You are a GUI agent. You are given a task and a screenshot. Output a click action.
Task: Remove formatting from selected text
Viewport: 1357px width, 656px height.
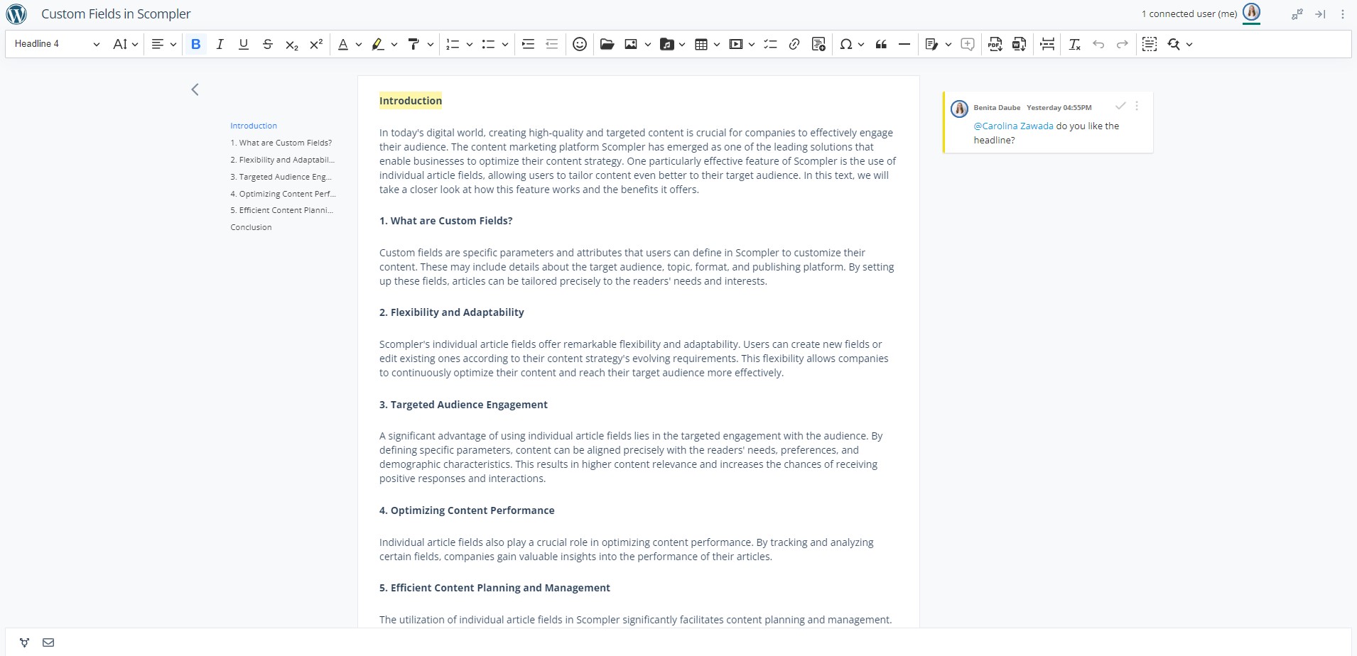click(1074, 44)
